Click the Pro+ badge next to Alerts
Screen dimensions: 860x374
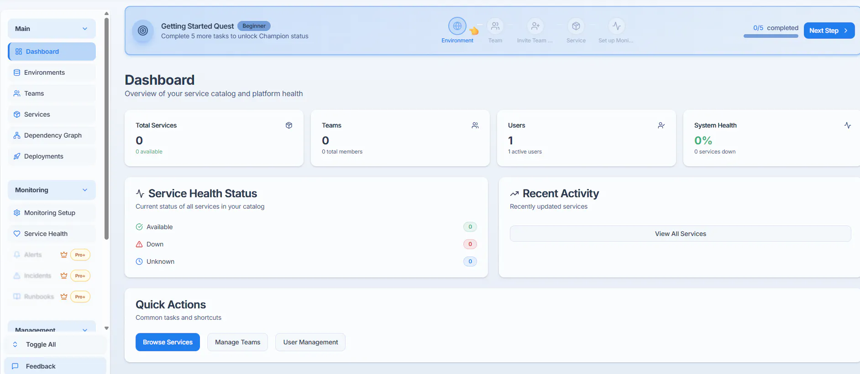tap(80, 255)
